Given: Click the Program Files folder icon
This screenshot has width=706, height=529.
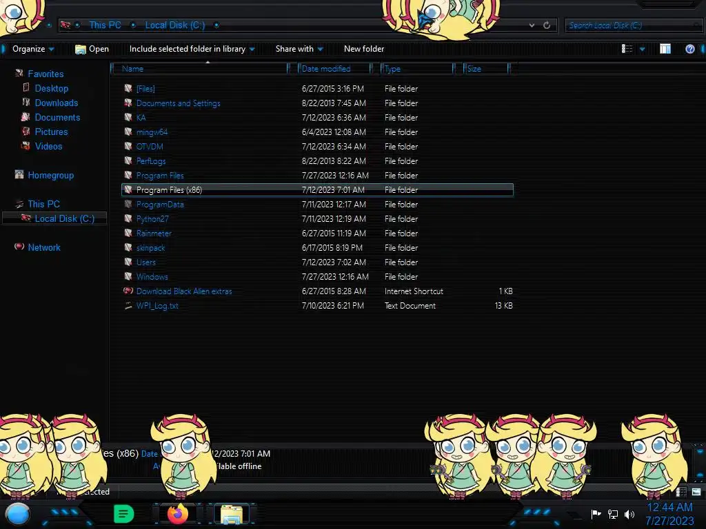Looking at the screenshot, I should tap(128, 175).
